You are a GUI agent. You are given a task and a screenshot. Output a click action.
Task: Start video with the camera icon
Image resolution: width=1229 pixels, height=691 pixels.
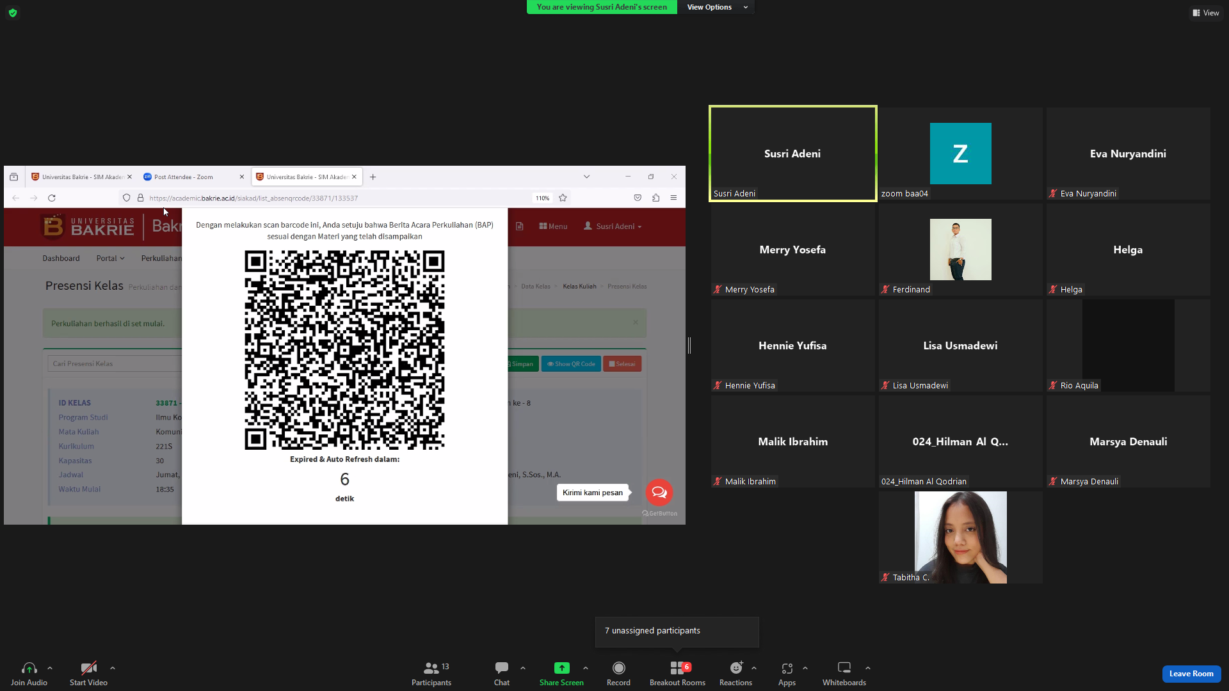click(88, 668)
